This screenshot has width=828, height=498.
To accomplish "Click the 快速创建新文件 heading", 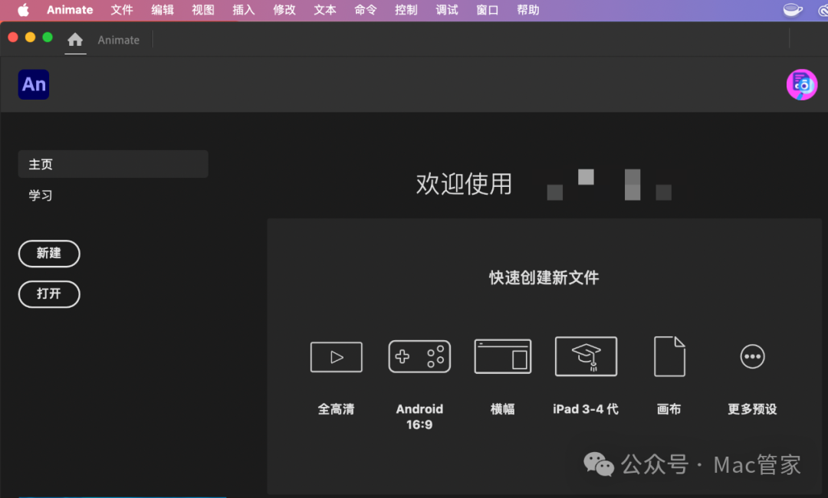I will click(544, 277).
